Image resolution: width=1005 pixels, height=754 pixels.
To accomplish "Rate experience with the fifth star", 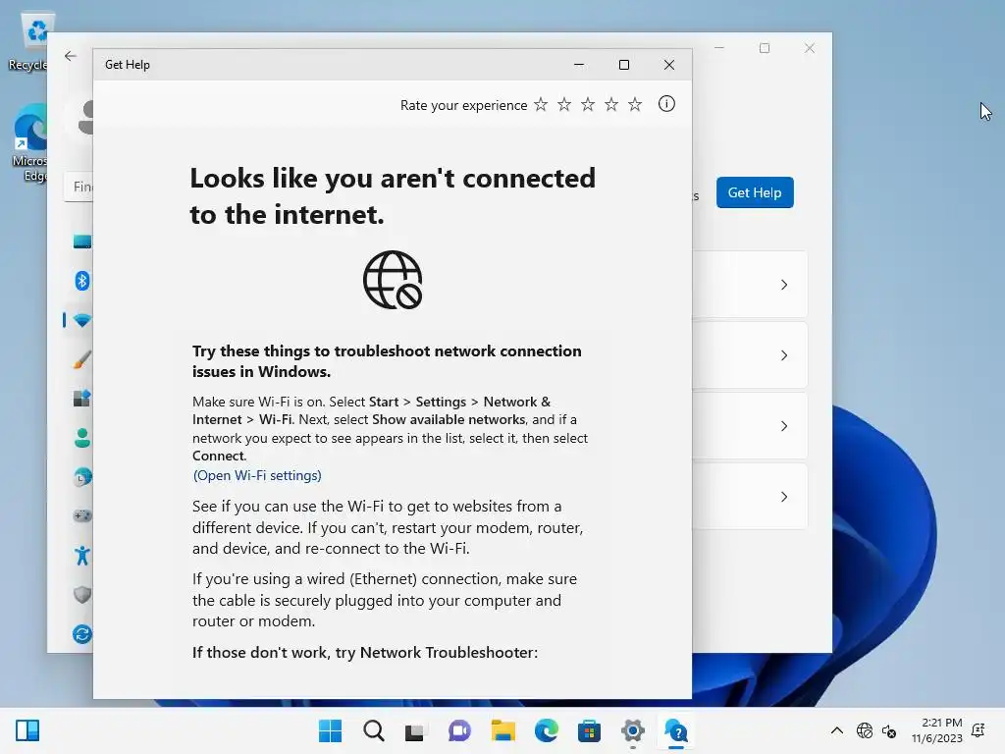I will tap(635, 104).
